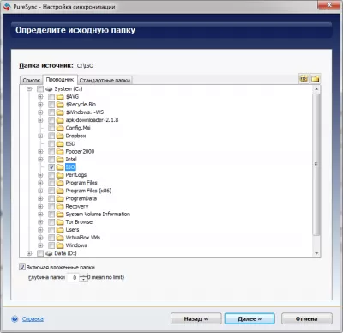Click the Data (D:) drive icon
Viewport: 343px width, 333px height.
(49, 253)
